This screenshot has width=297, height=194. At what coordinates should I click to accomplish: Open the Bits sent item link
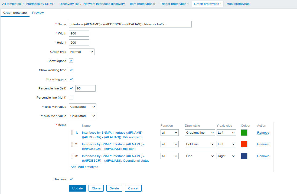pyautogui.click(x=113, y=147)
